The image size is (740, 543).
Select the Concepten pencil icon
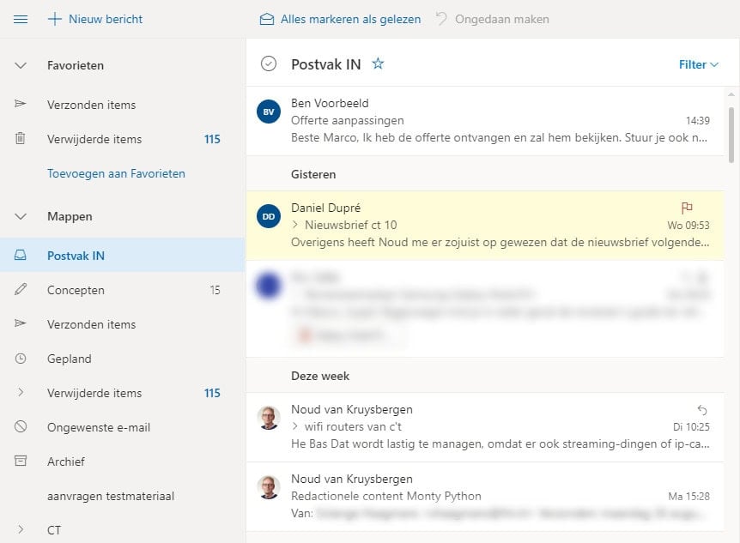20,290
